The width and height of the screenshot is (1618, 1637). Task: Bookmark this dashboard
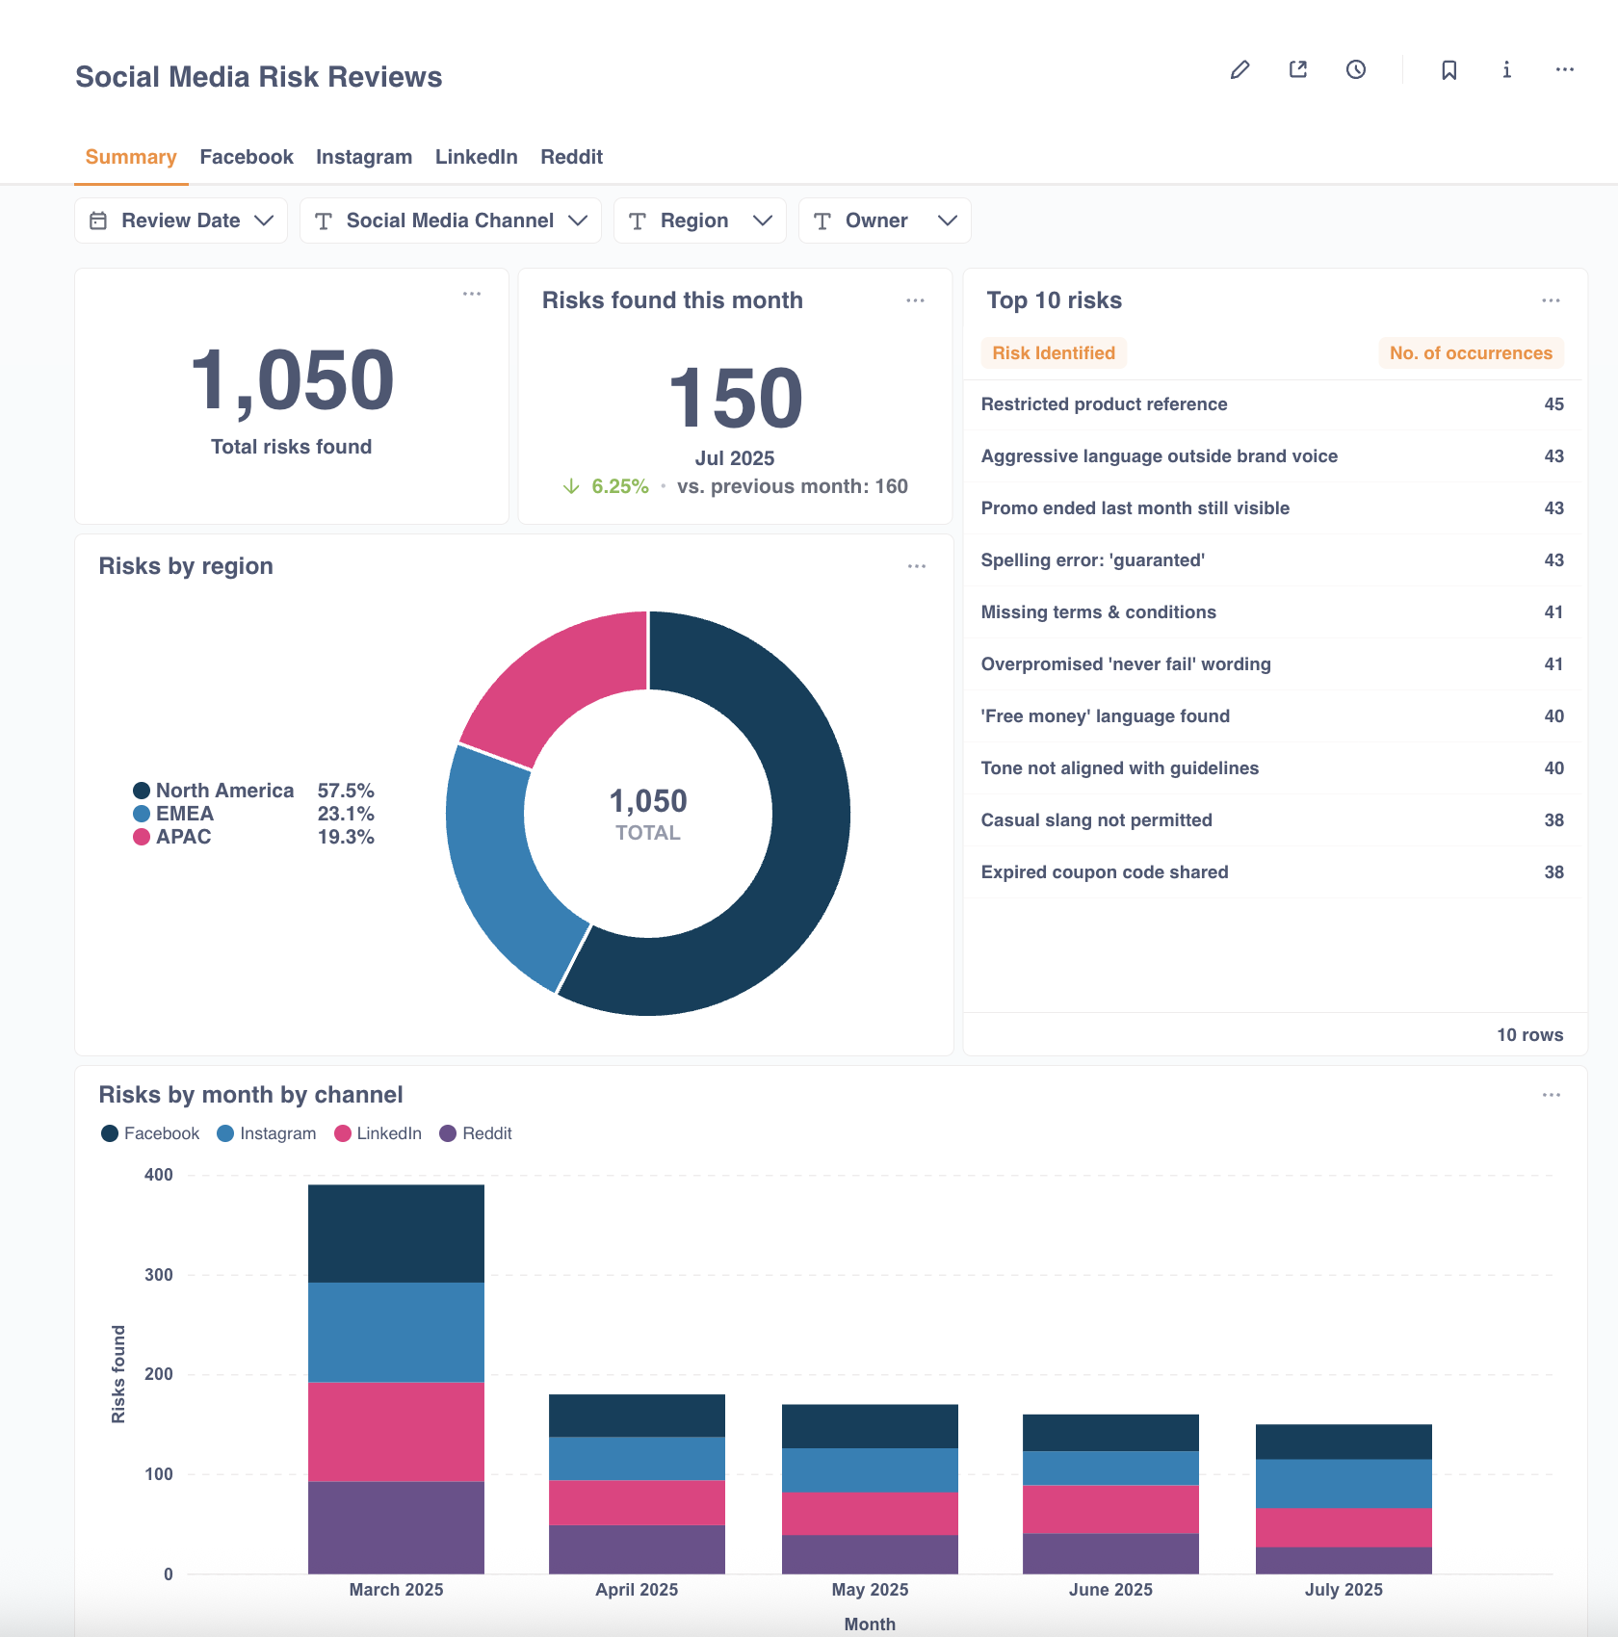click(1448, 69)
